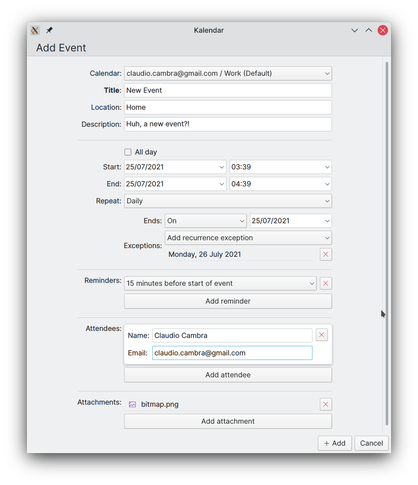Remove attendee Claudio Cambra
The image size is (418, 485).
tap(322, 335)
